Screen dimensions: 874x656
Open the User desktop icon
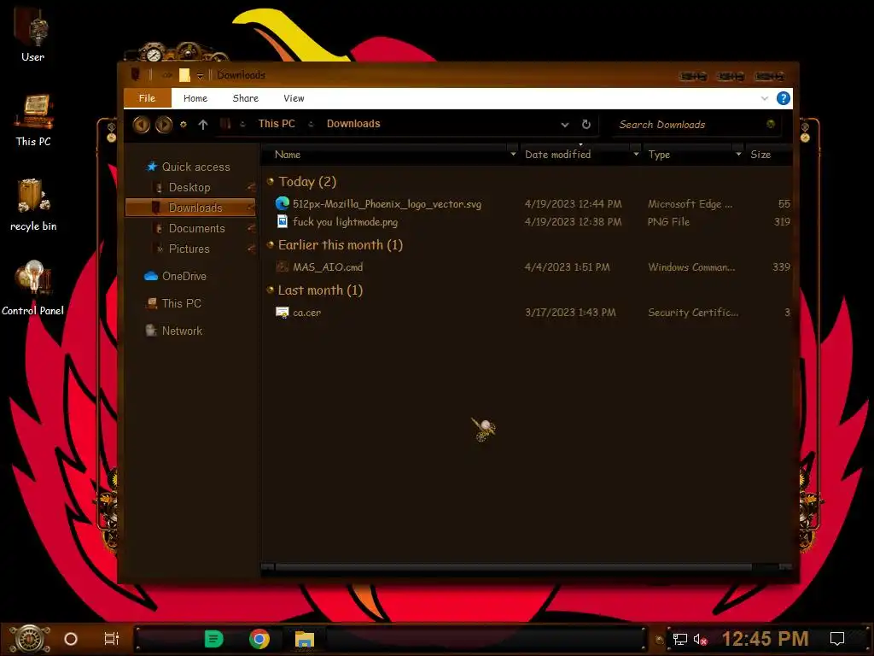(x=32, y=34)
